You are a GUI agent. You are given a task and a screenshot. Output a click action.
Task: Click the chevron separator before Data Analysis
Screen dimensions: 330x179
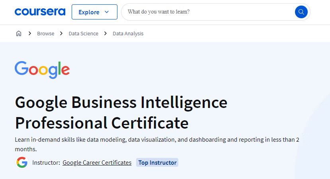[x=105, y=33]
